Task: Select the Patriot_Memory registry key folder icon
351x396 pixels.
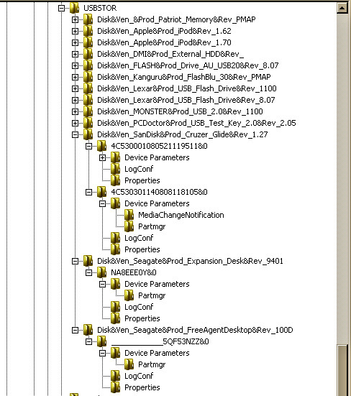Action: (x=88, y=19)
